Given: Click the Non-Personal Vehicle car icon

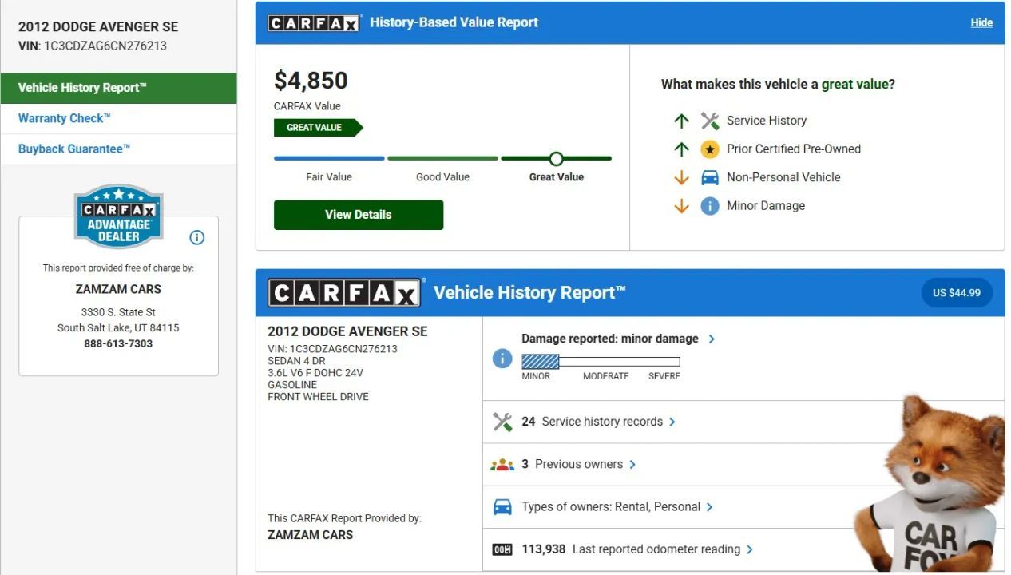Looking at the screenshot, I should point(709,177).
